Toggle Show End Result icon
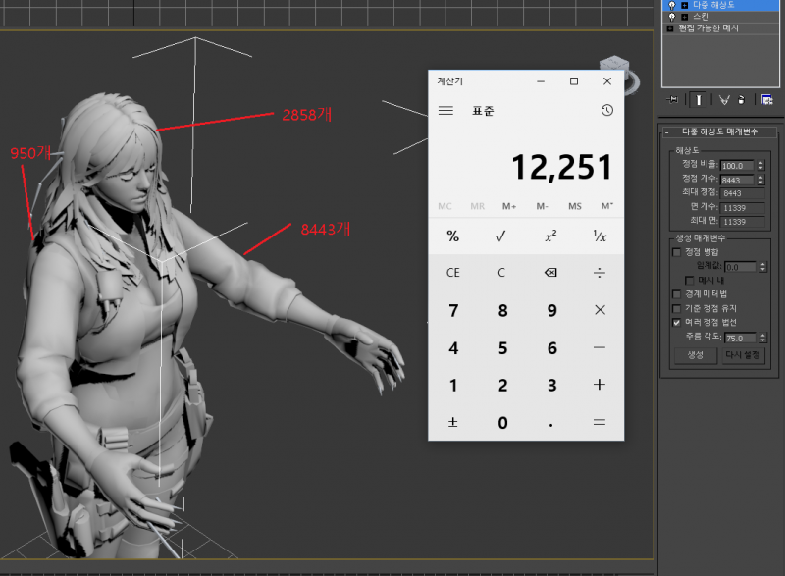The image size is (785, 576). coord(699,100)
